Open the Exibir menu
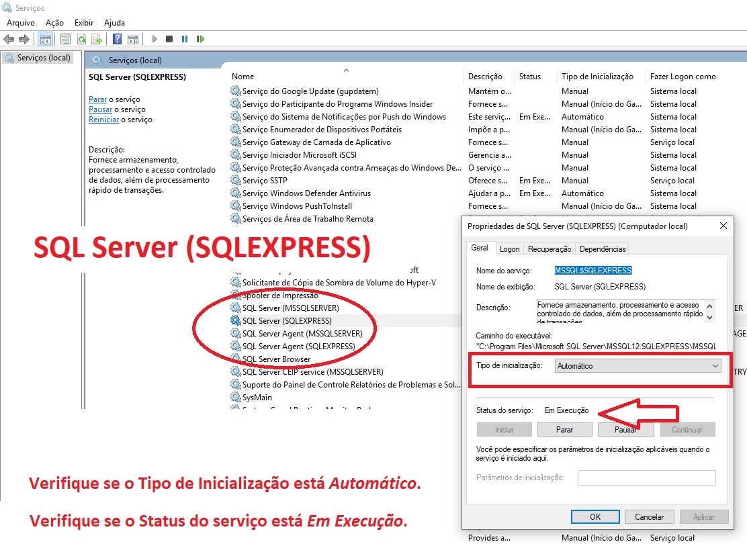The height and width of the screenshot is (546, 747). [x=84, y=22]
